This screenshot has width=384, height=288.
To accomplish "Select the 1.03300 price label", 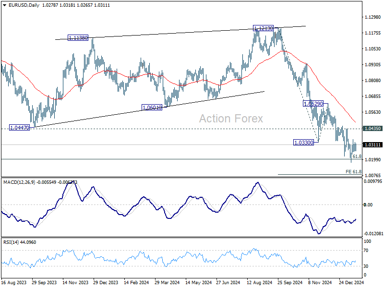I will (x=303, y=142).
